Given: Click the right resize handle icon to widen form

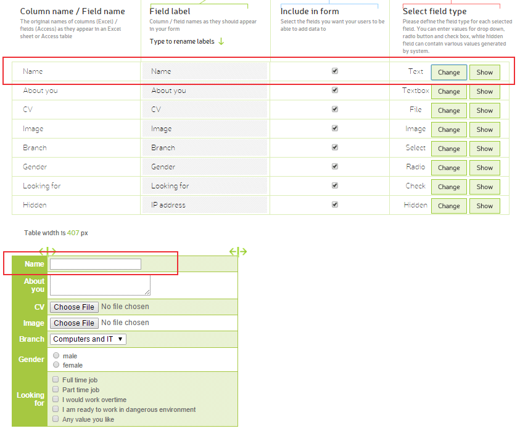Looking at the screenshot, I should tap(238, 251).
